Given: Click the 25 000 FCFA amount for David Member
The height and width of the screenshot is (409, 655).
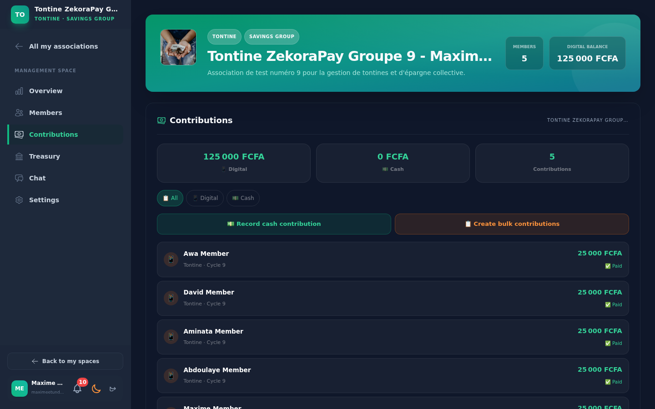Looking at the screenshot, I should 600,292.
